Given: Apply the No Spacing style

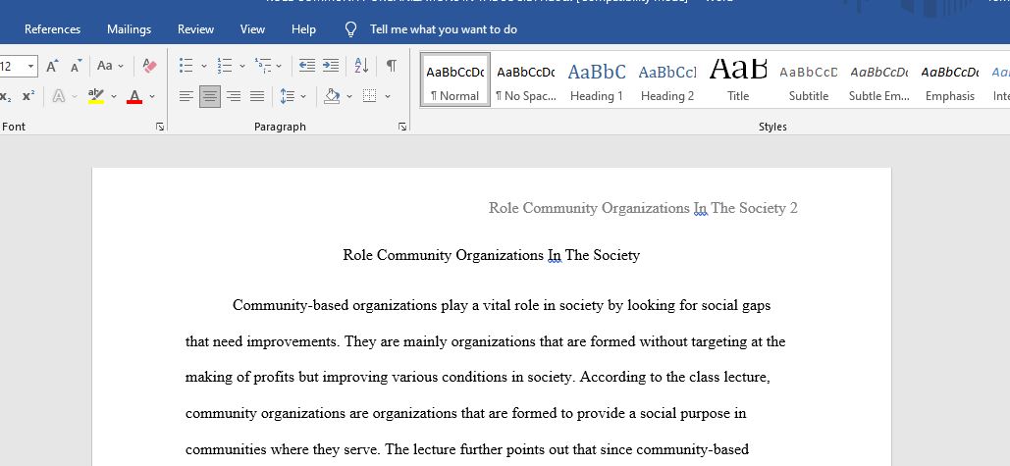Looking at the screenshot, I should pos(526,79).
